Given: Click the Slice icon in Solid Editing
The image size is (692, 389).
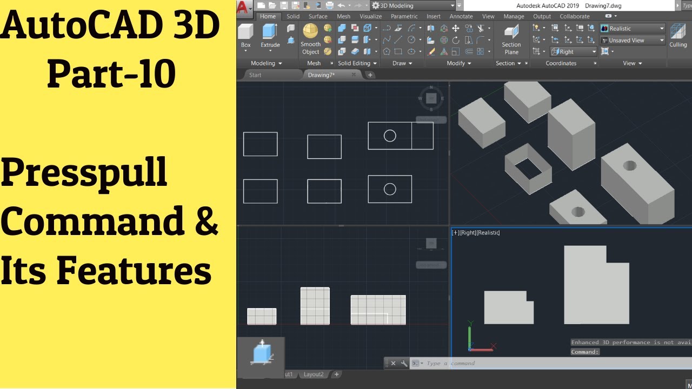Looking at the screenshot, I should tap(355, 40).
